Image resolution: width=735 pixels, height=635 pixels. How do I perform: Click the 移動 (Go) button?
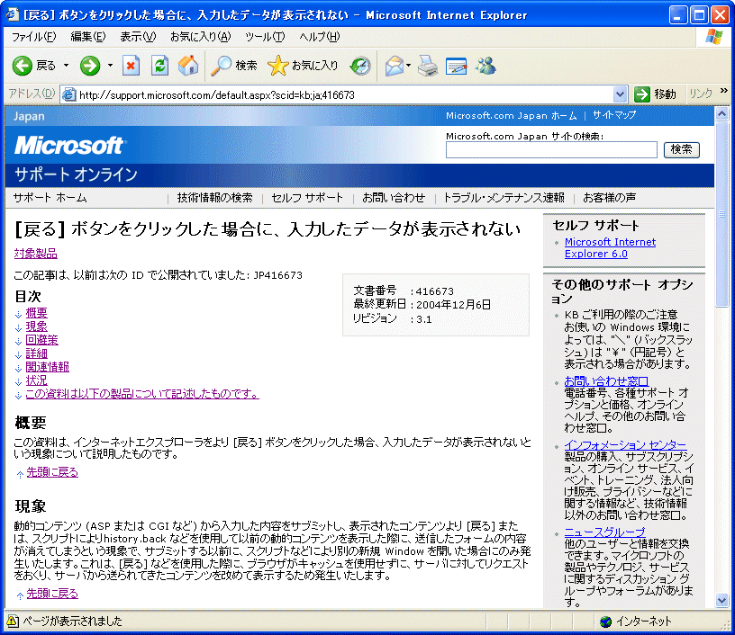(655, 95)
